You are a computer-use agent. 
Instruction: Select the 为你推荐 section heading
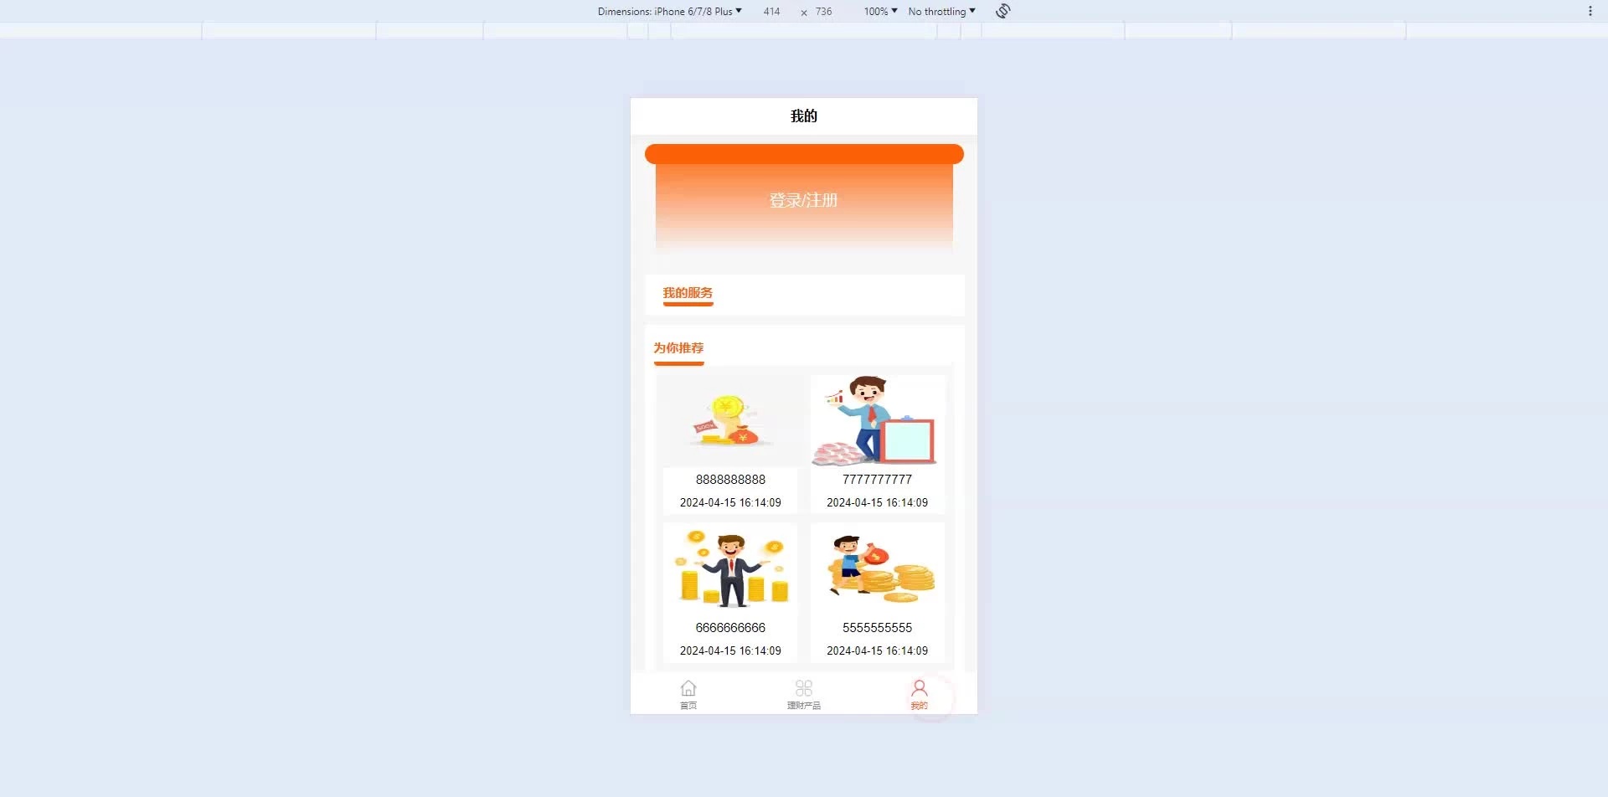coord(678,348)
